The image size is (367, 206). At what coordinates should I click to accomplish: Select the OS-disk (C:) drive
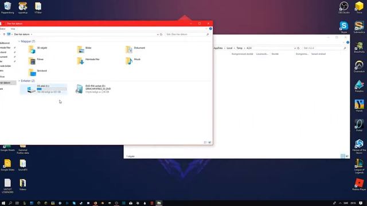pos(44,89)
